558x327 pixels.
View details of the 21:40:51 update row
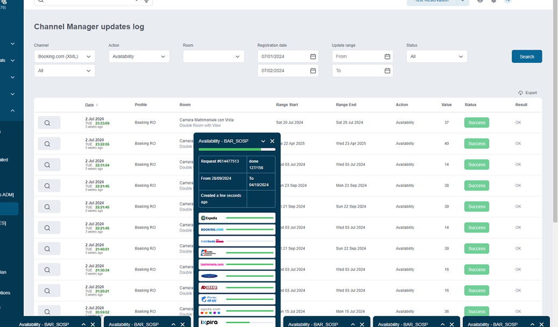49,249
